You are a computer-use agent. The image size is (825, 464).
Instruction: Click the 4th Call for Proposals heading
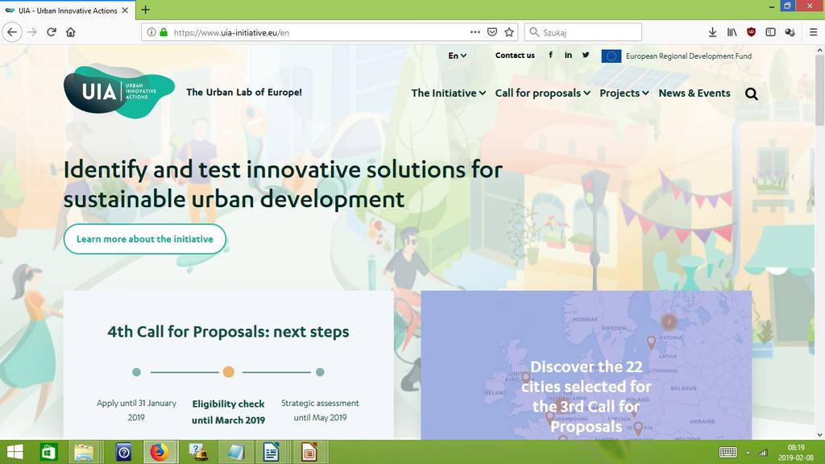pyautogui.click(x=228, y=331)
